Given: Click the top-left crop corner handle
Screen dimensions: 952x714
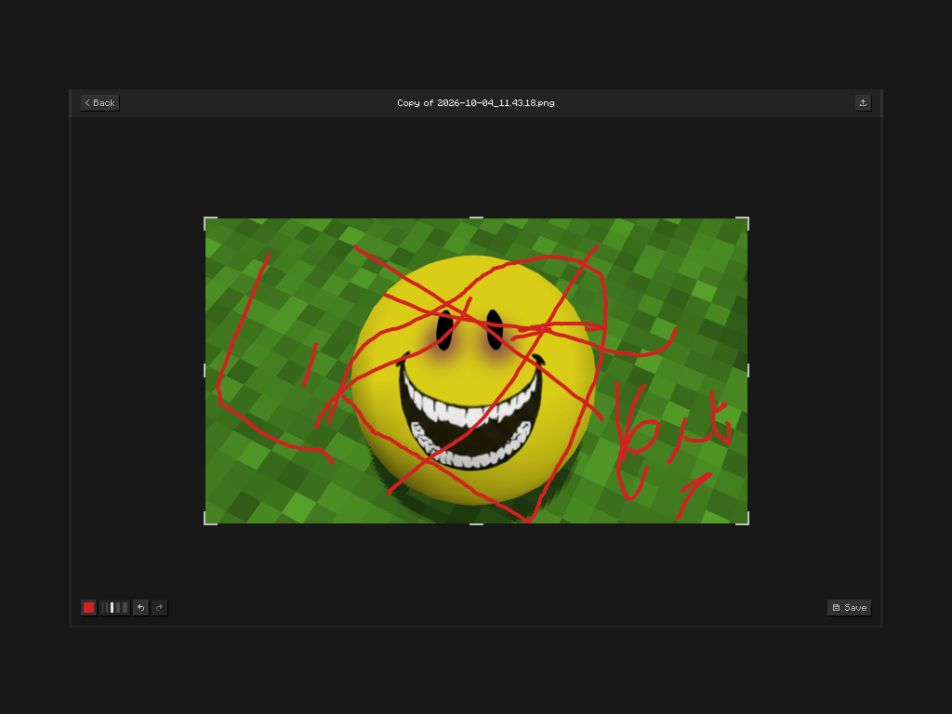Looking at the screenshot, I should 207,219.
